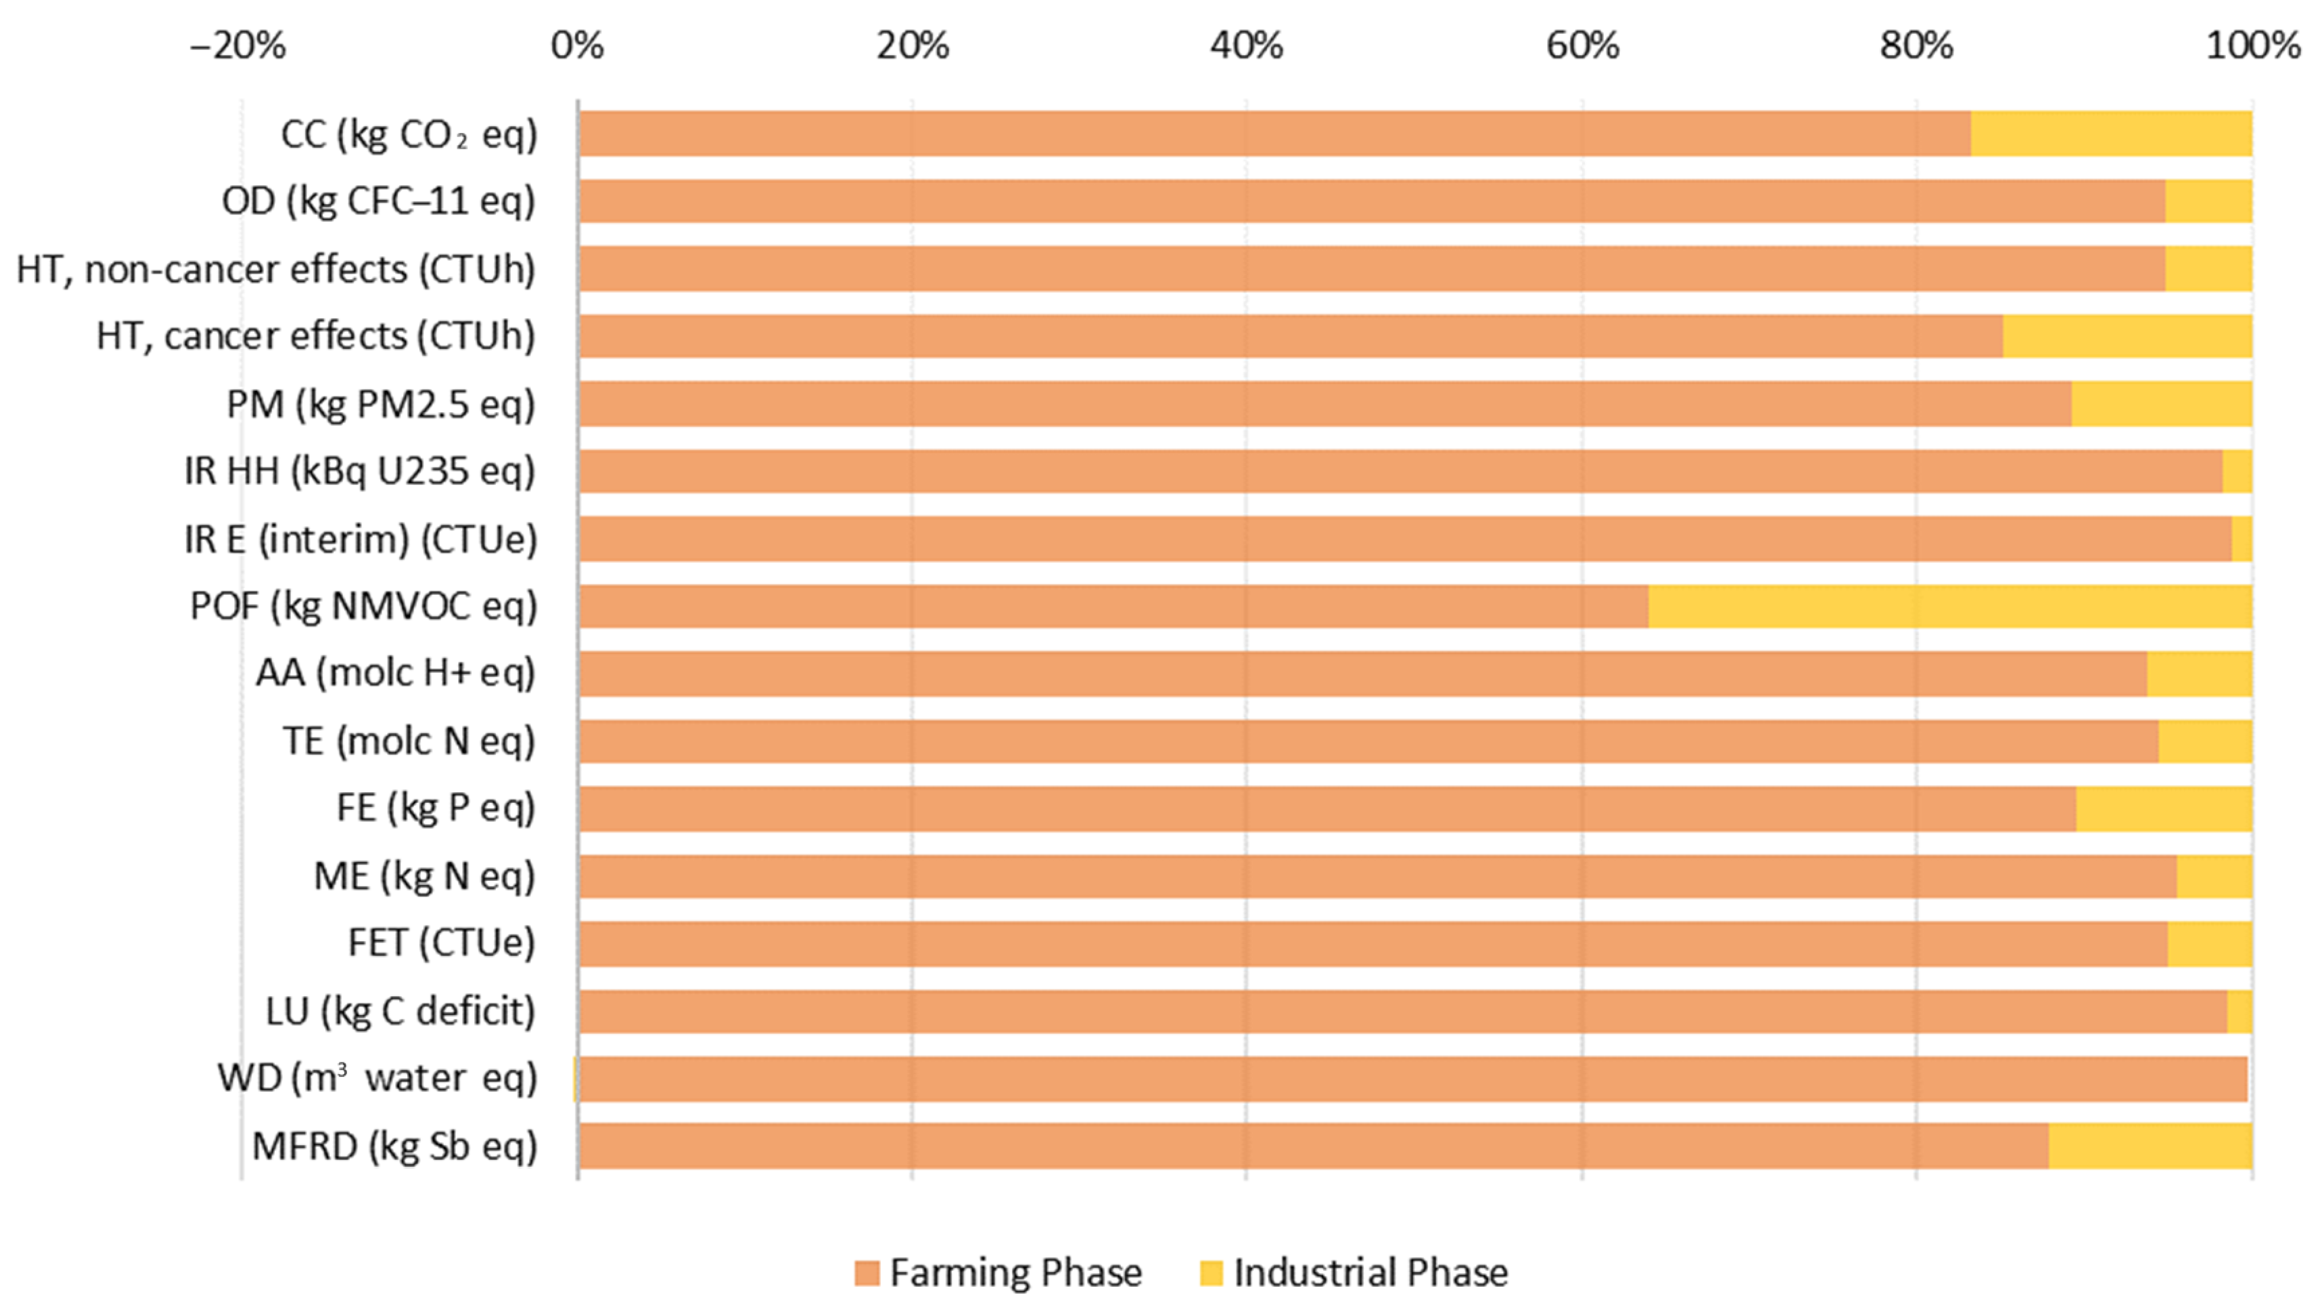Click the Farming Phase legend color swatch
This screenshot has height=1313, width=2323.
click(x=866, y=1273)
